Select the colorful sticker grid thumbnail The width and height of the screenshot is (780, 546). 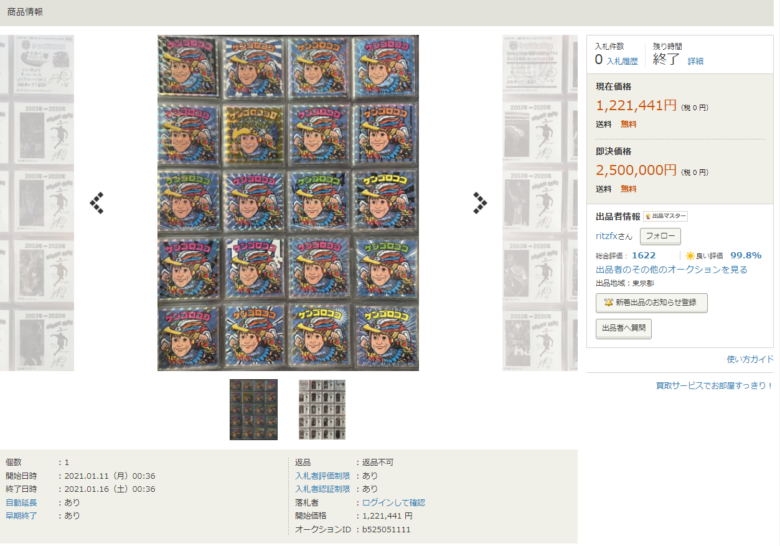[253, 410]
